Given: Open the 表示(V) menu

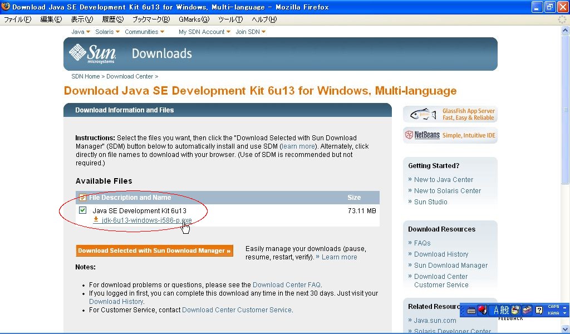Looking at the screenshot, I should [x=82, y=19].
